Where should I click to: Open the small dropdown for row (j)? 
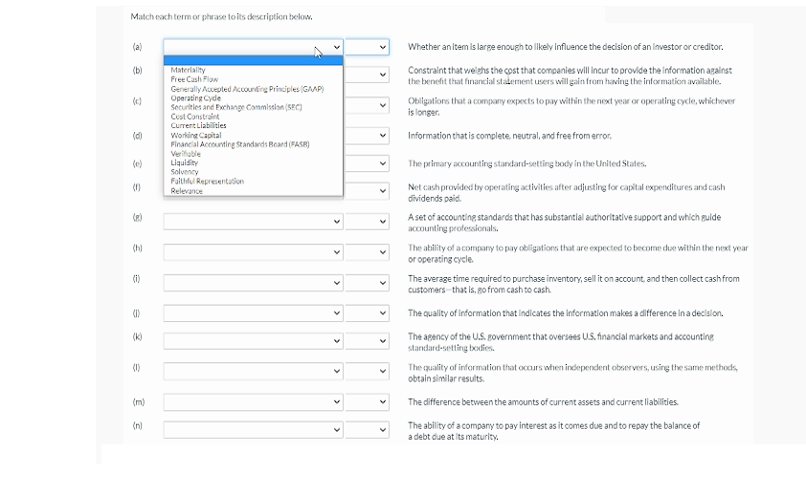tap(367, 312)
